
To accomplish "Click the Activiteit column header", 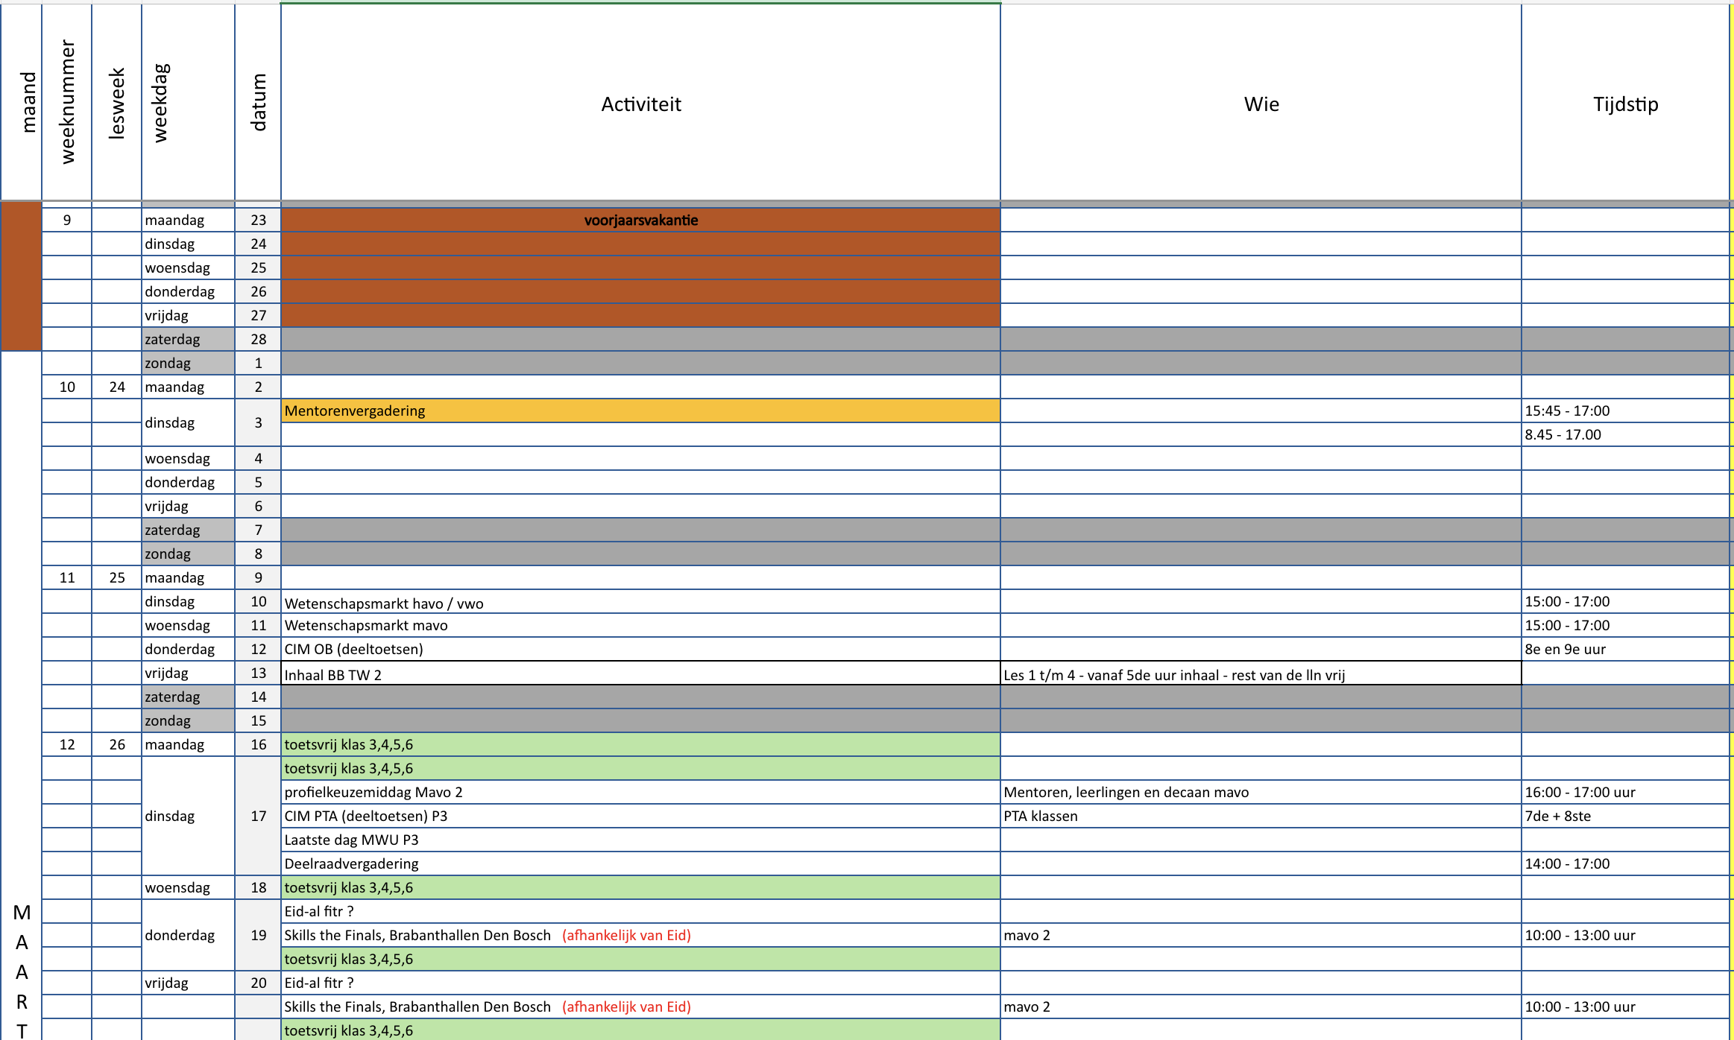I will [x=640, y=104].
